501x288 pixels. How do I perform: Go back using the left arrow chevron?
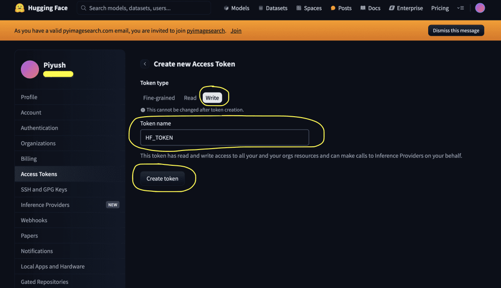pos(145,64)
